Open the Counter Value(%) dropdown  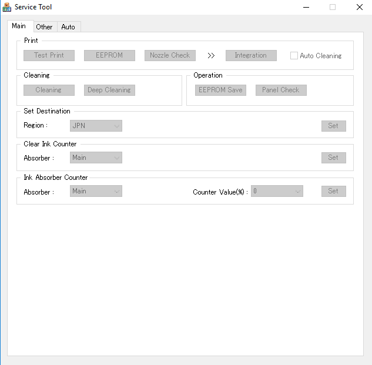click(x=277, y=191)
